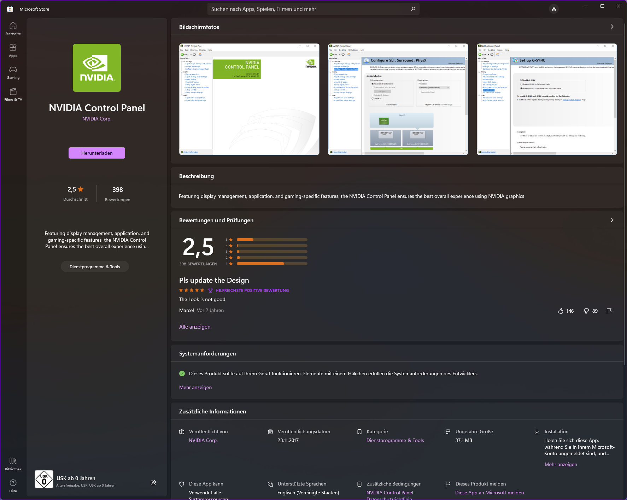Click the 4-star rating bar
Image resolution: width=627 pixels, height=500 pixels.
point(272,246)
